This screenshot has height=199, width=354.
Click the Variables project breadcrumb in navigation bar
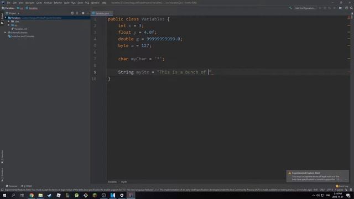click(x=8, y=8)
